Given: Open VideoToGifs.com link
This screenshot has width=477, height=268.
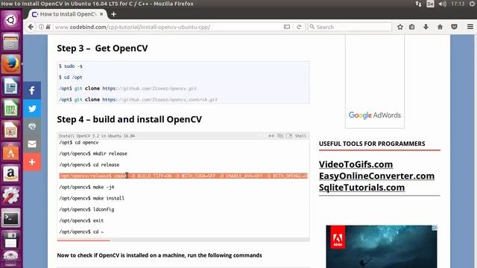Looking at the screenshot, I should (356, 165).
